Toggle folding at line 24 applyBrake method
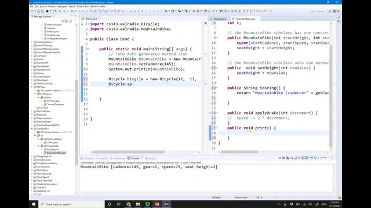Image resolution: width=371 pixels, height=208 pixels. 217,113
